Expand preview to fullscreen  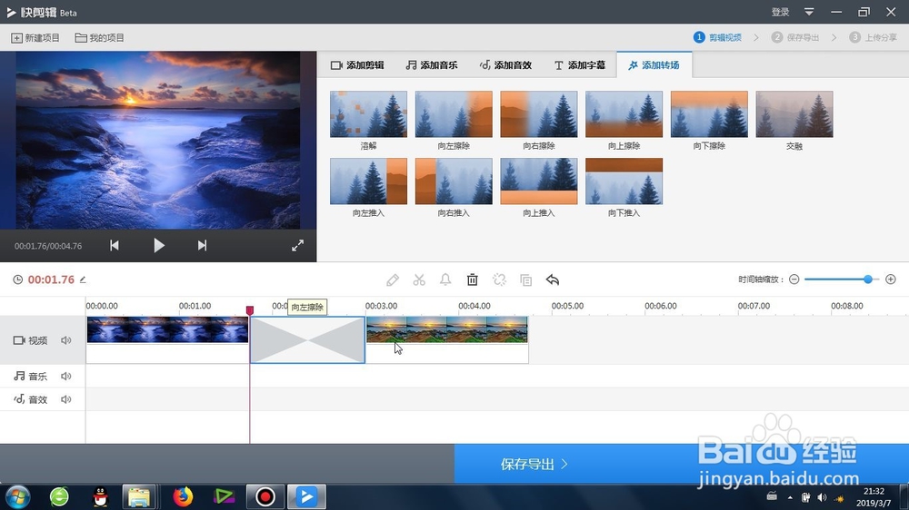tap(297, 245)
